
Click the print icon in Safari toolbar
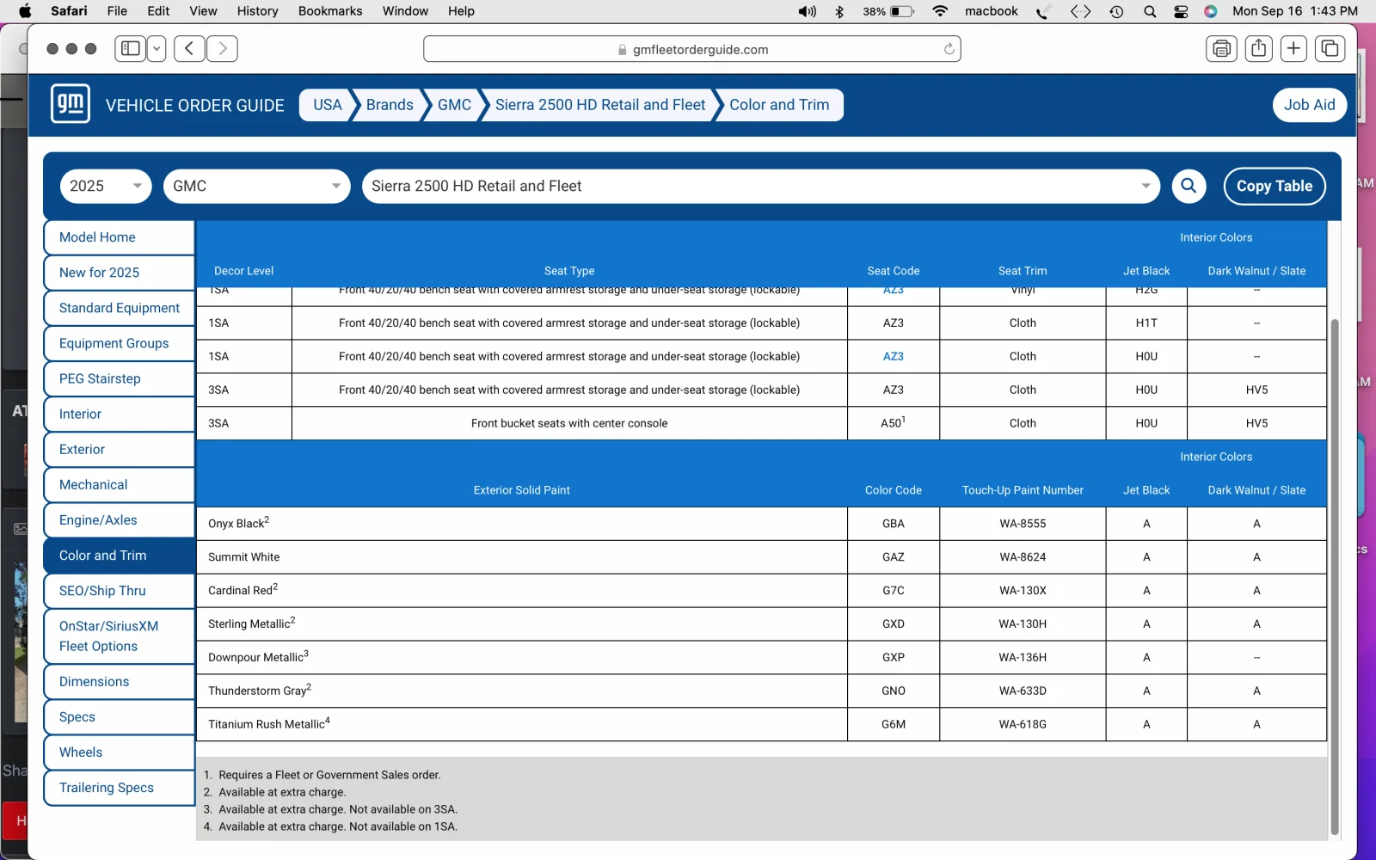(1221, 49)
